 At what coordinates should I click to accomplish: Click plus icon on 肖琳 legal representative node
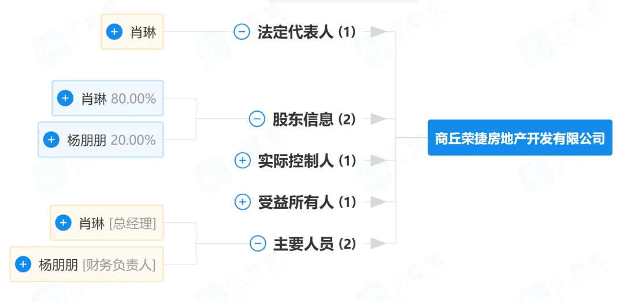coord(114,32)
